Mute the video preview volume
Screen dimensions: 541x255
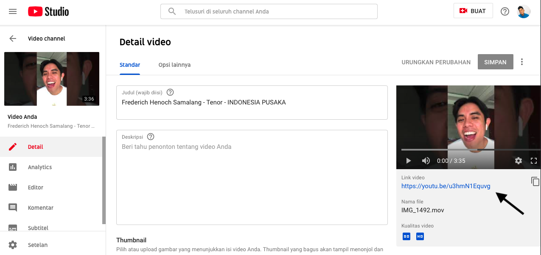tap(426, 161)
